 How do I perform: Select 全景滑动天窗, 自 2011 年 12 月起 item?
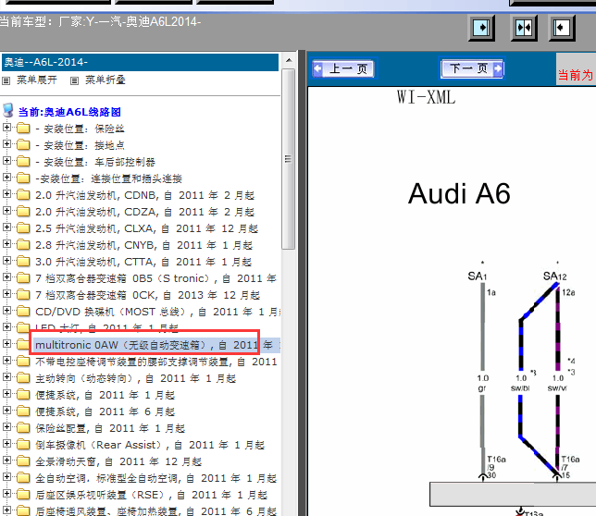pos(118,461)
